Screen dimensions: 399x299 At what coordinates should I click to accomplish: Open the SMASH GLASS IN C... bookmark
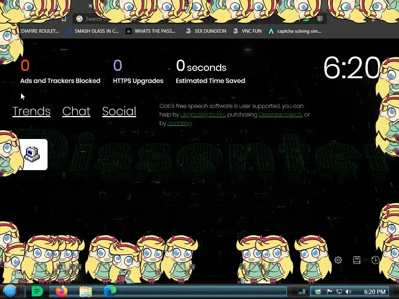click(92, 31)
